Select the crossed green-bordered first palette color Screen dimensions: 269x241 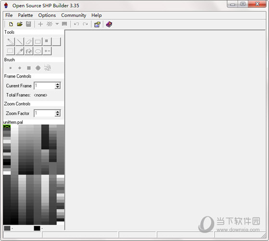click(7, 126)
